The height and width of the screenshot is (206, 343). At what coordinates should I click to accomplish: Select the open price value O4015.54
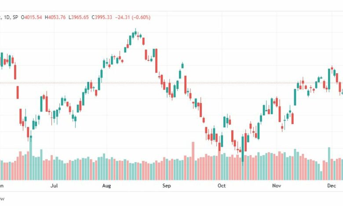coord(31,17)
